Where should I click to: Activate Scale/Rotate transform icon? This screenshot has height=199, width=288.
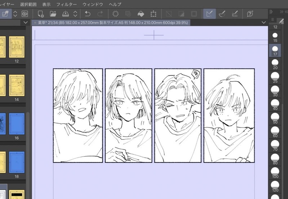(x=153, y=14)
